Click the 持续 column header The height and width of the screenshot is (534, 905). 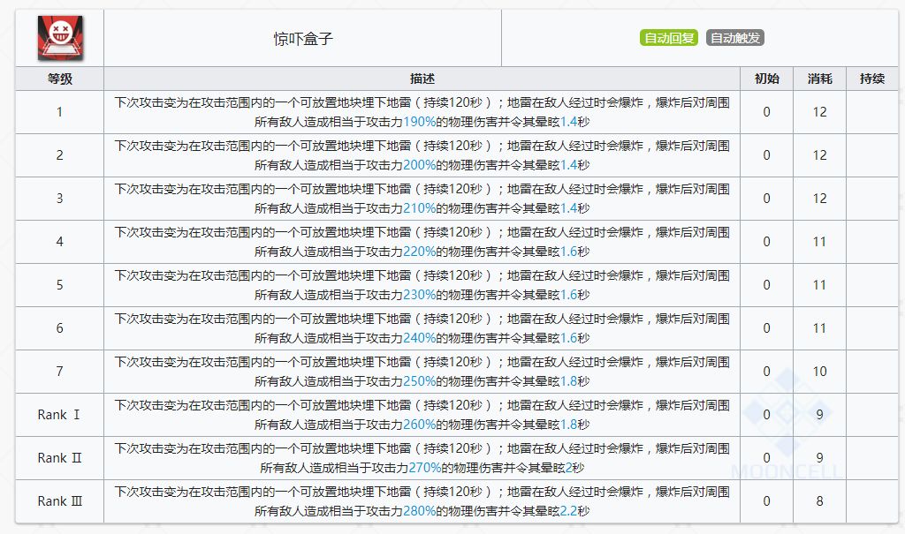872,79
